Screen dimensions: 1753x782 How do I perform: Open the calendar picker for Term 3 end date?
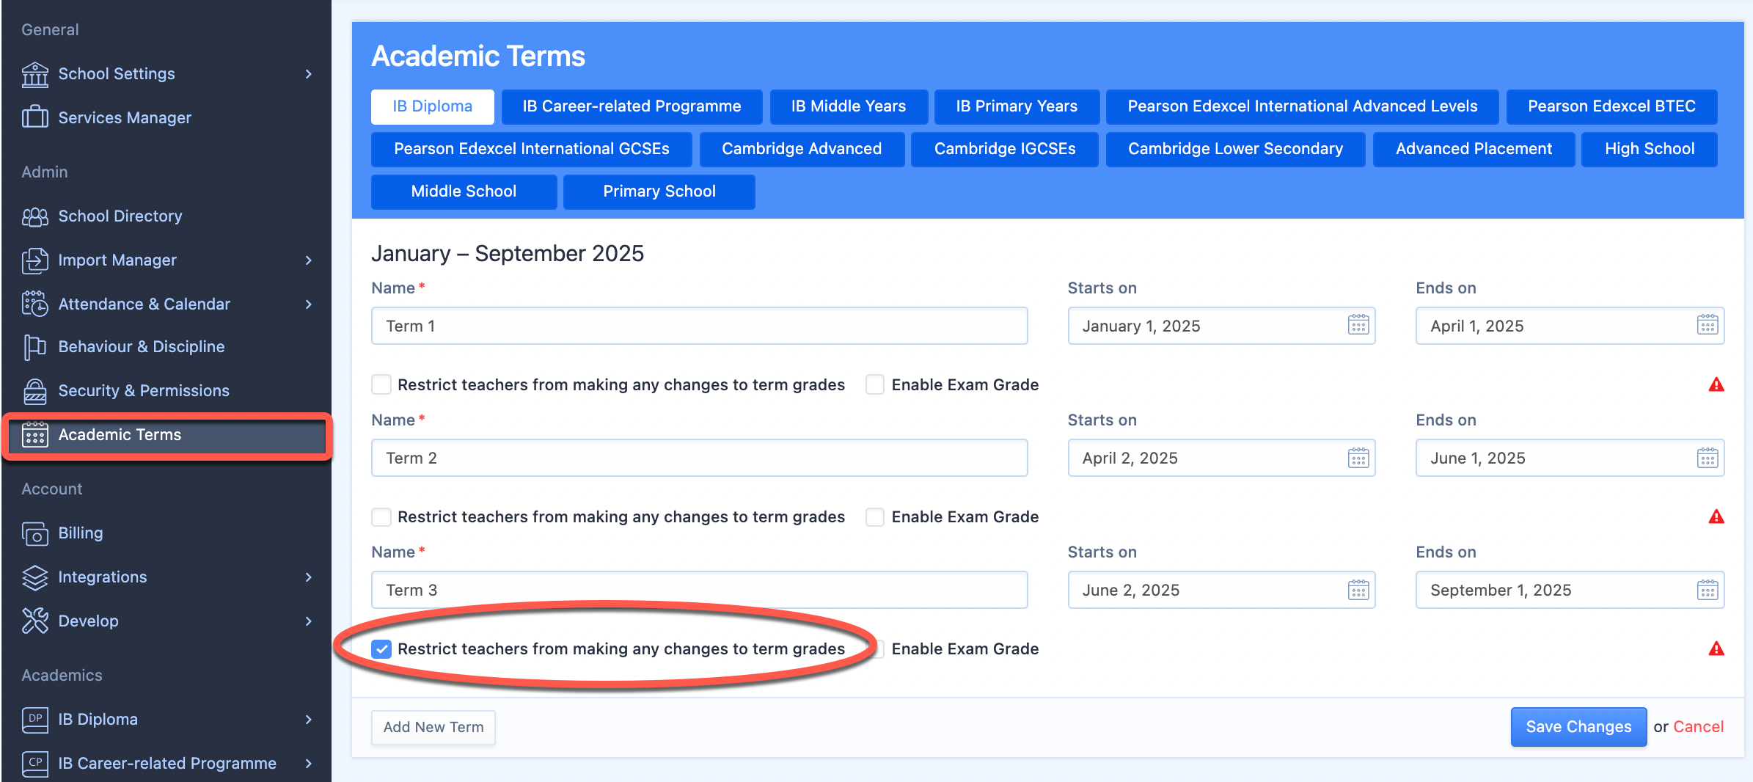(1708, 589)
